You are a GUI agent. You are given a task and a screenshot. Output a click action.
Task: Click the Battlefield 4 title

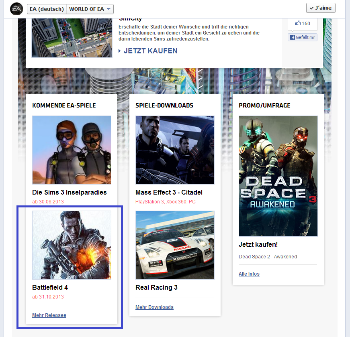(x=50, y=288)
